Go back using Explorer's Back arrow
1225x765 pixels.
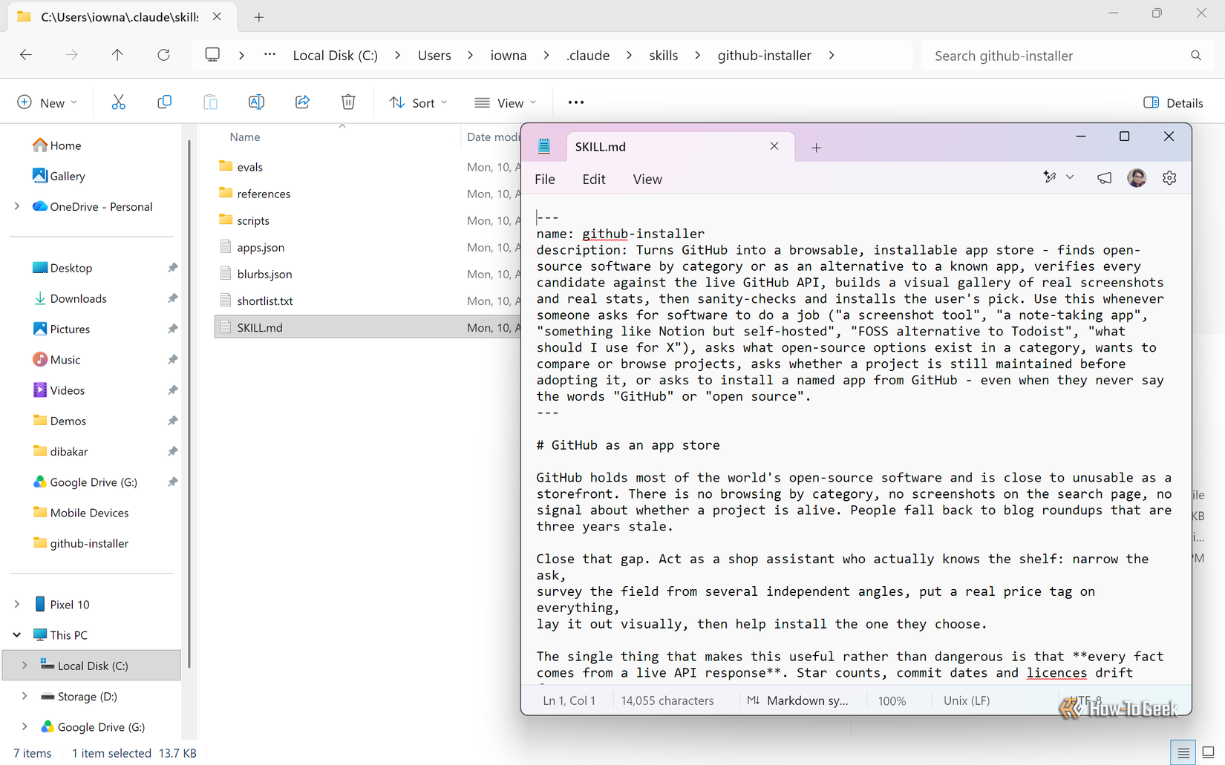pyautogui.click(x=26, y=55)
